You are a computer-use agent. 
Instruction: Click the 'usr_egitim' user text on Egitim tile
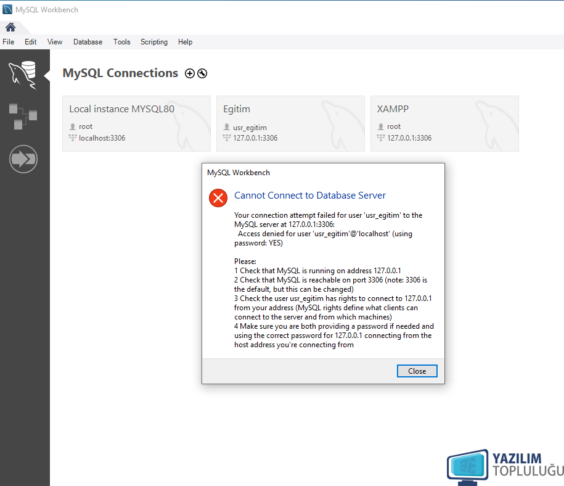coord(250,128)
